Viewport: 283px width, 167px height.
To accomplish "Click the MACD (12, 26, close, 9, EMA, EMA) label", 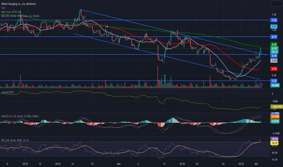I will point(20,116).
